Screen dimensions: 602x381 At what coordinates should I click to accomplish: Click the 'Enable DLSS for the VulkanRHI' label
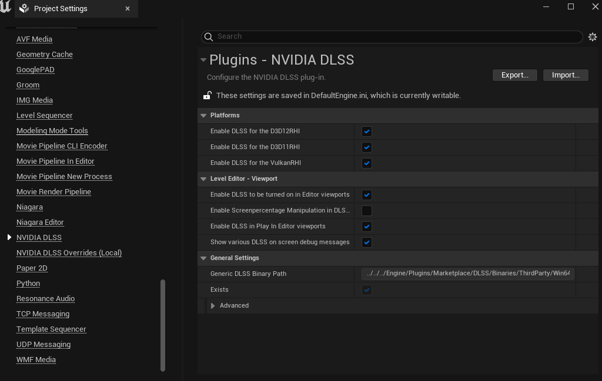[x=256, y=163]
